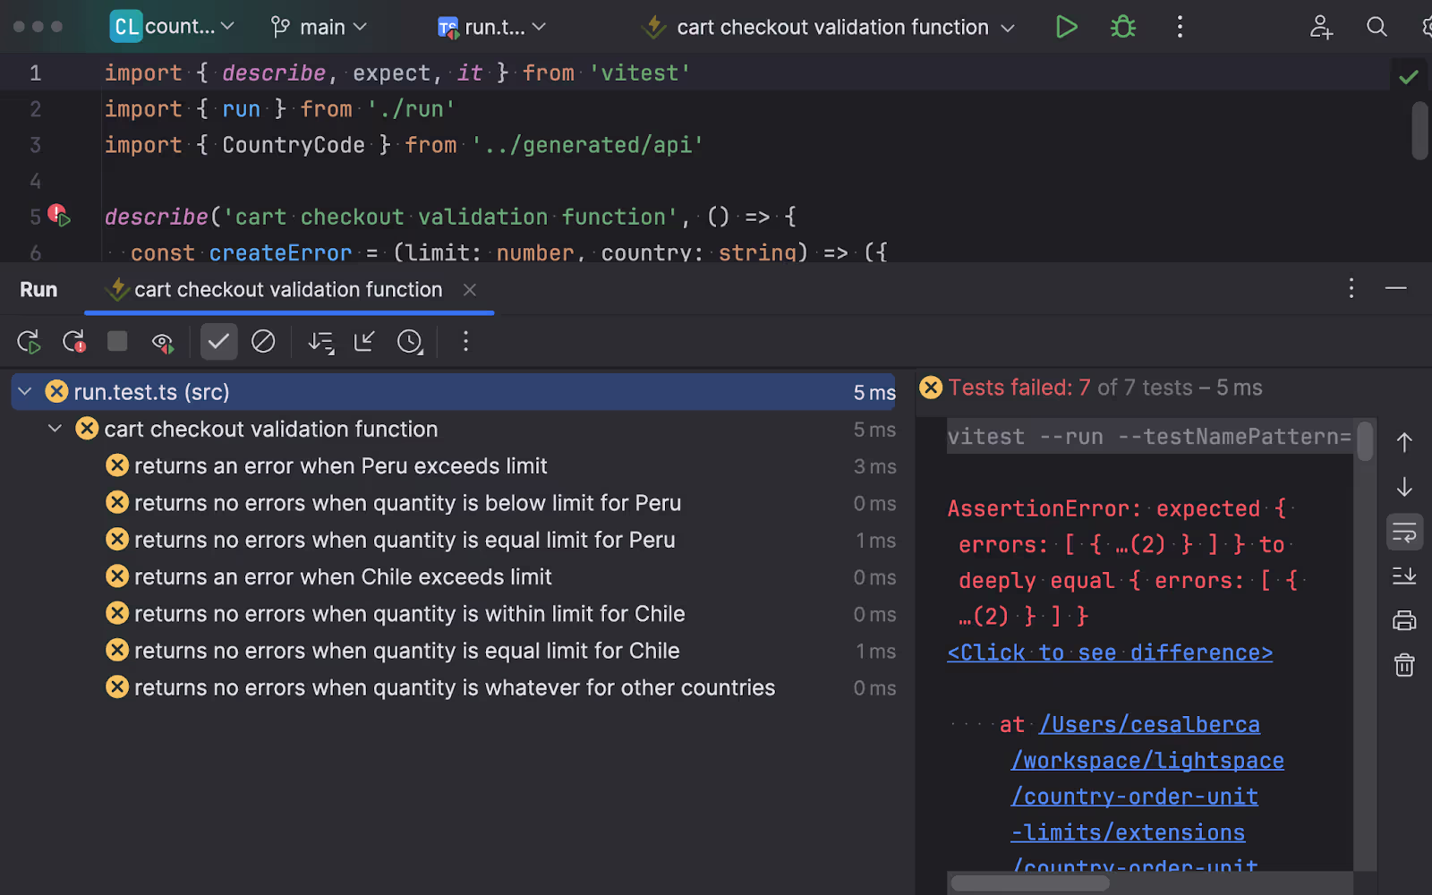
Task: Toggle Show Passed tests checkmark
Action: (218, 341)
